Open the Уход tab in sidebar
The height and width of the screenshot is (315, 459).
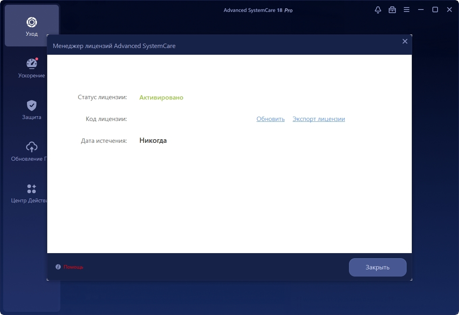[x=32, y=26]
